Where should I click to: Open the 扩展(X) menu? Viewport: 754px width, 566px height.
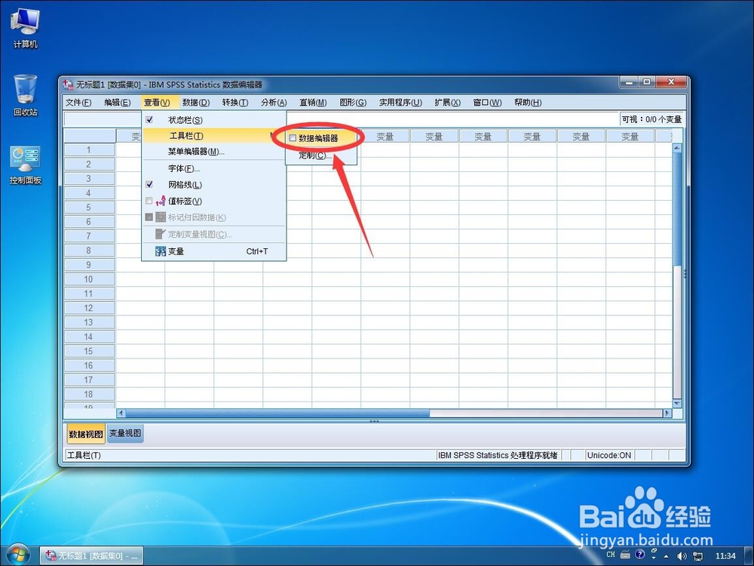pyautogui.click(x=447, y=103)
